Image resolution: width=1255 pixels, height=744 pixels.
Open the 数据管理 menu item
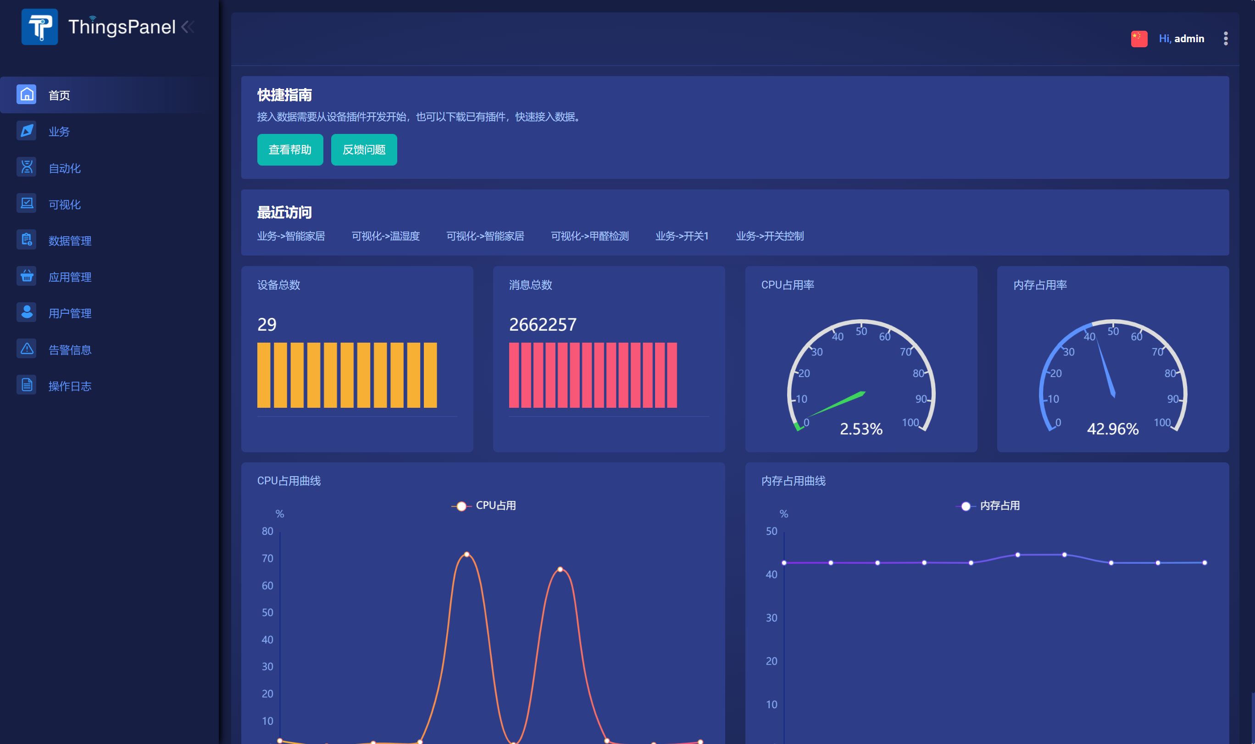(109, 241)
